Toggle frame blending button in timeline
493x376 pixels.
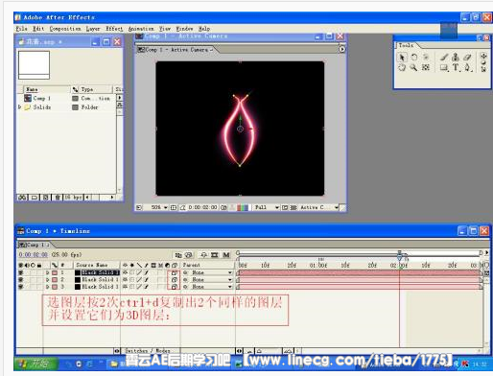pyautogui.click(x=215, y=255)
